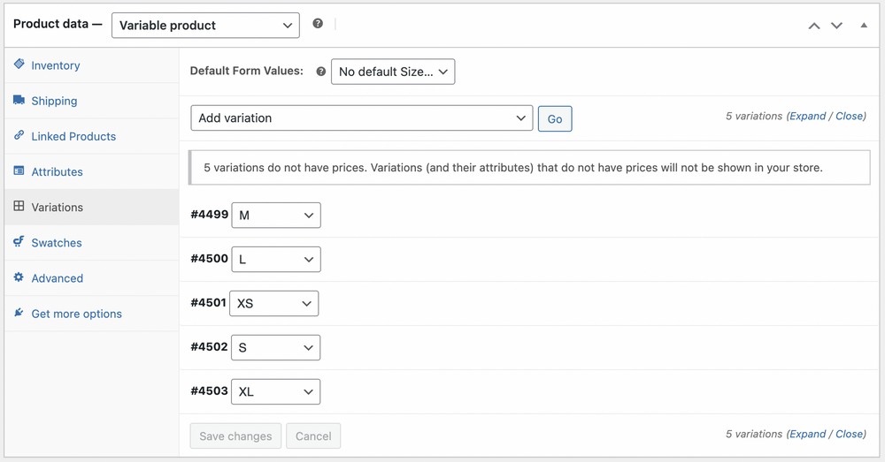Move Product data panel down with arrow
This screenshot has height=462, width=885.
836,26
